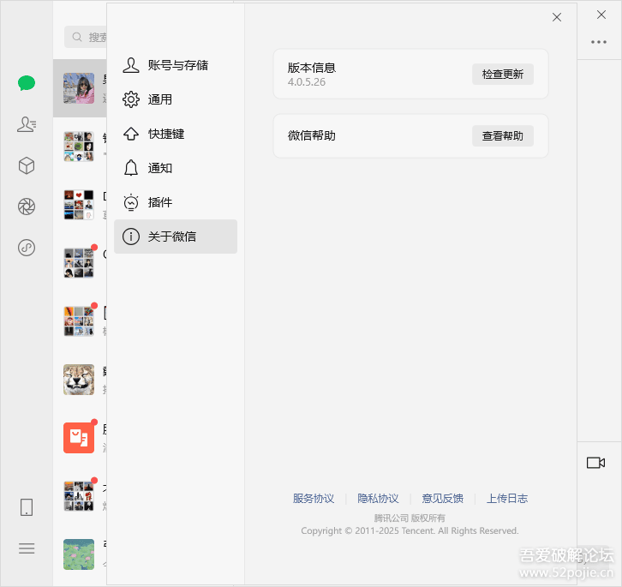This screenshot has height=587, width=622.
Task: Close the settings dialog
Action: click(x=557, y=17)
